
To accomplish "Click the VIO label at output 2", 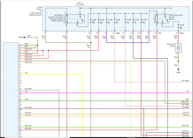I will click(x=187, y=91).
